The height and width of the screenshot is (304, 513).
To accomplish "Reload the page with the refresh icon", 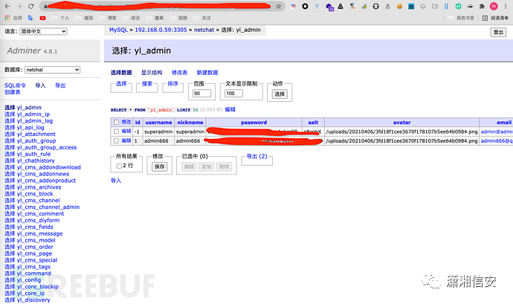I will [30, 6].
